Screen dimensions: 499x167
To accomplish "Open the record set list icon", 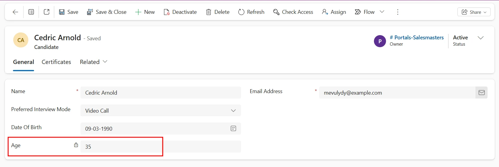I will [x=31, y=12].
